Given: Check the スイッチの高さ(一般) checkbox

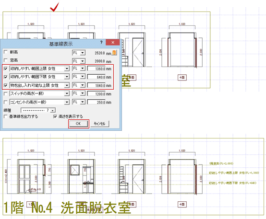Looking at the screenshot, I should (x=6, y=93).
